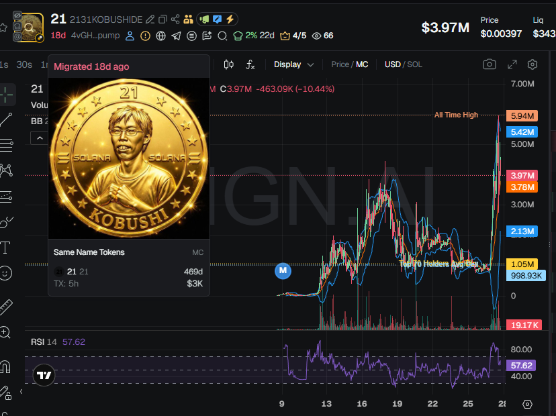This screenshot has height=416, width=556.
Task: Open the same-name token 21 row
Action: pos(128,278)
